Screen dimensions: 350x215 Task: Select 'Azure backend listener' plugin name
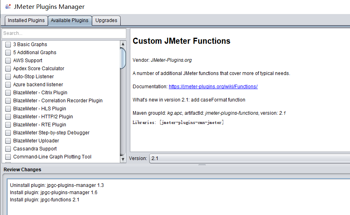pos(38,85)
